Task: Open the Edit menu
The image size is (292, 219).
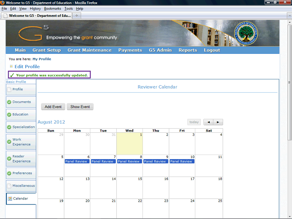Action: click(13, 9)
